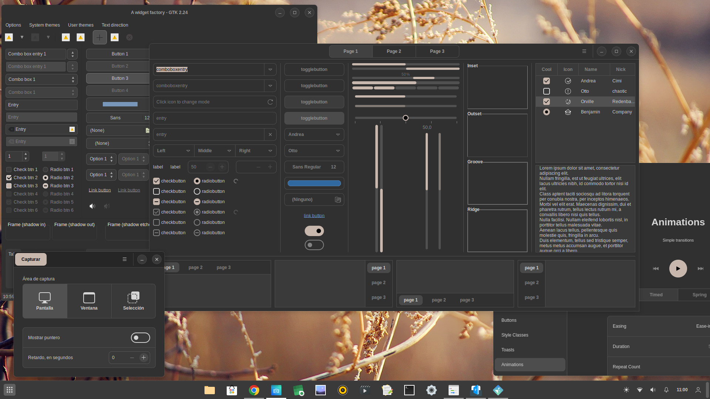Increase the Retardo delay with plus
This screenshot has height=399, width=710.
click(144, 358)
